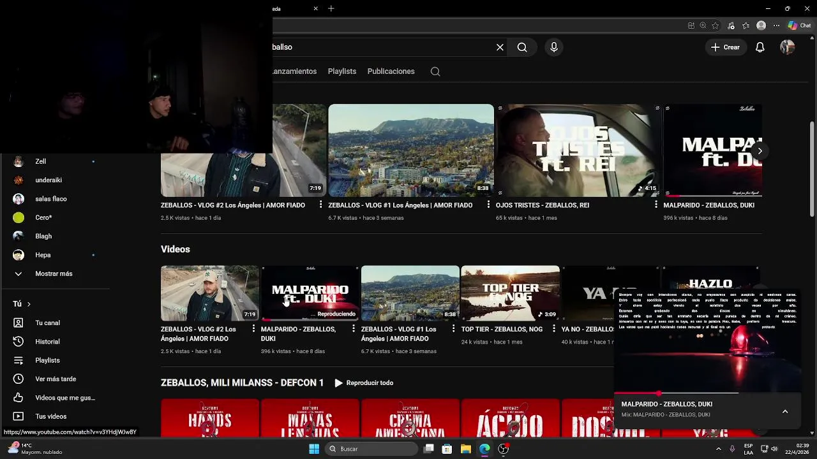Screen dimensions: 817x459
Task: Start voice search with the microphone
Action: pos(554,47)
